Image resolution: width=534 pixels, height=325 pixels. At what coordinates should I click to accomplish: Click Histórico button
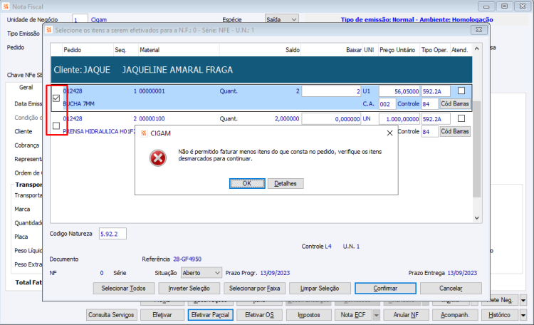tap(500, 315)
